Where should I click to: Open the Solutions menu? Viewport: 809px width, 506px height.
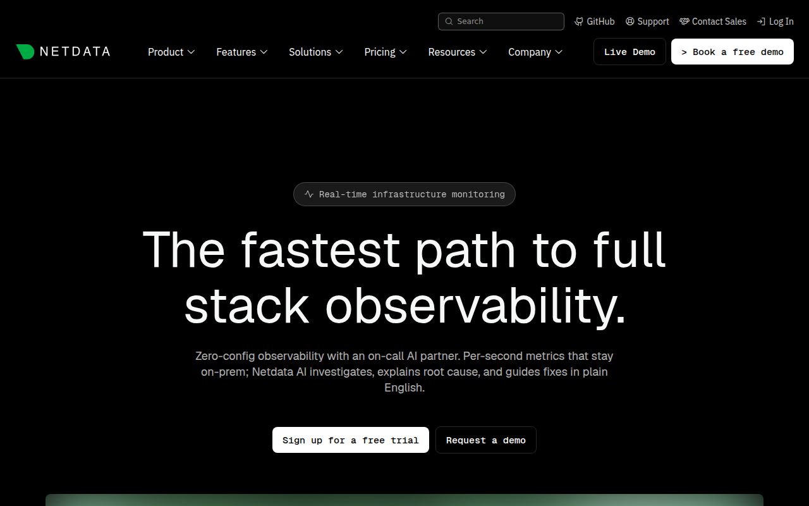(316, 52)
